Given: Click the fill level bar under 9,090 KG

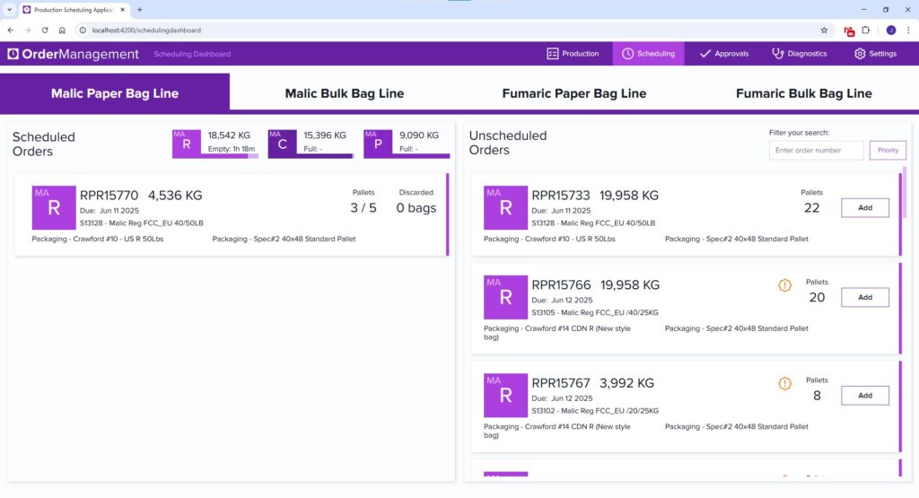Looking at the screenshot, I should point(421,156).
